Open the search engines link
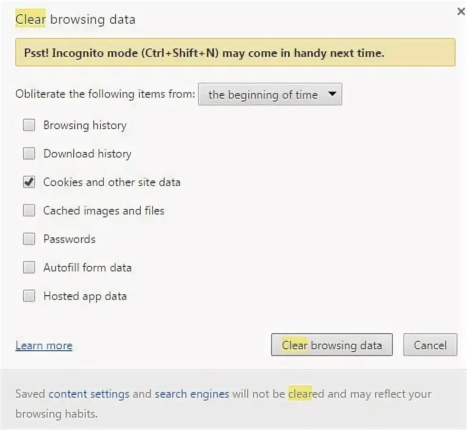This screenshot has height=430, width=467. point(192,394)
